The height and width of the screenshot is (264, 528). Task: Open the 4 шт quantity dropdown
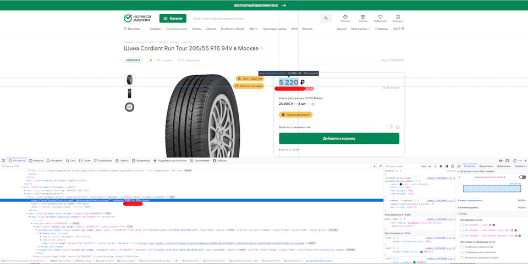[x=302, y=104]
